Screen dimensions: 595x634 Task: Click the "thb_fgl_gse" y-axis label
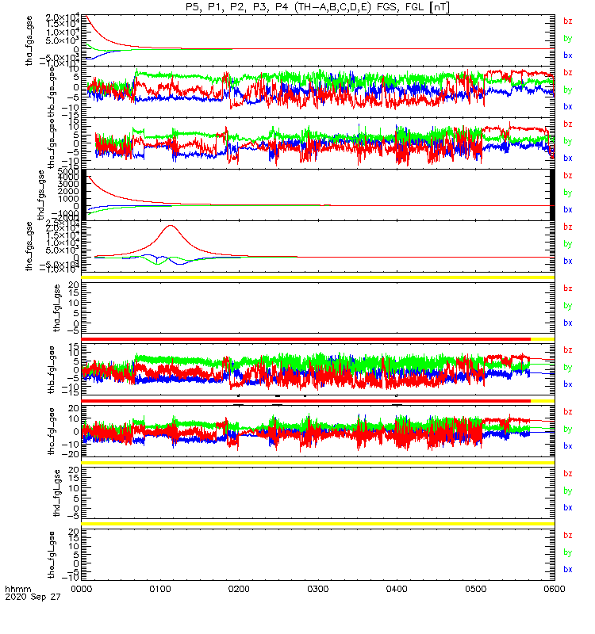(x=51, y=369)
